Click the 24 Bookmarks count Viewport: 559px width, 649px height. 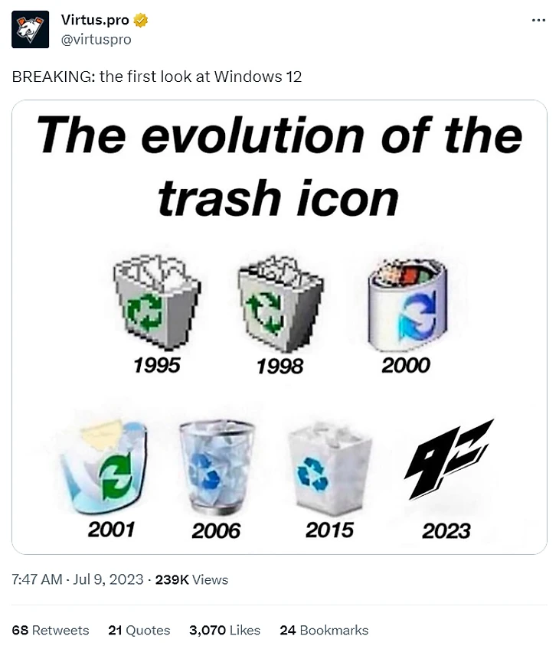[x=324, y=630]
